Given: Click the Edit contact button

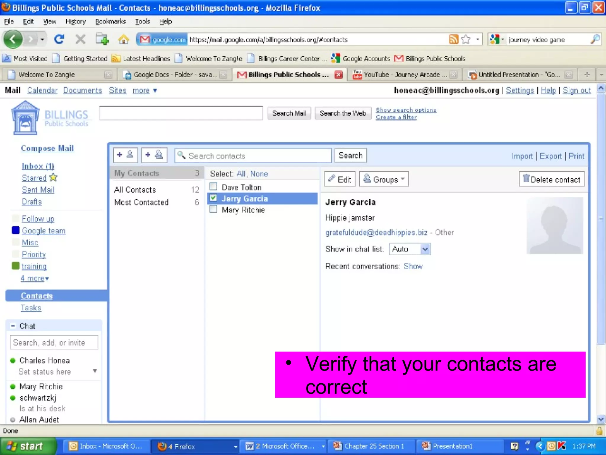Looking at the screenshot, I should point(340,179).
